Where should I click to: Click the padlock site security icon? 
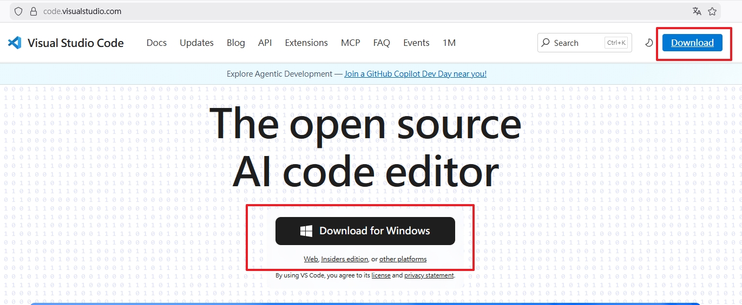click(33, 11)
